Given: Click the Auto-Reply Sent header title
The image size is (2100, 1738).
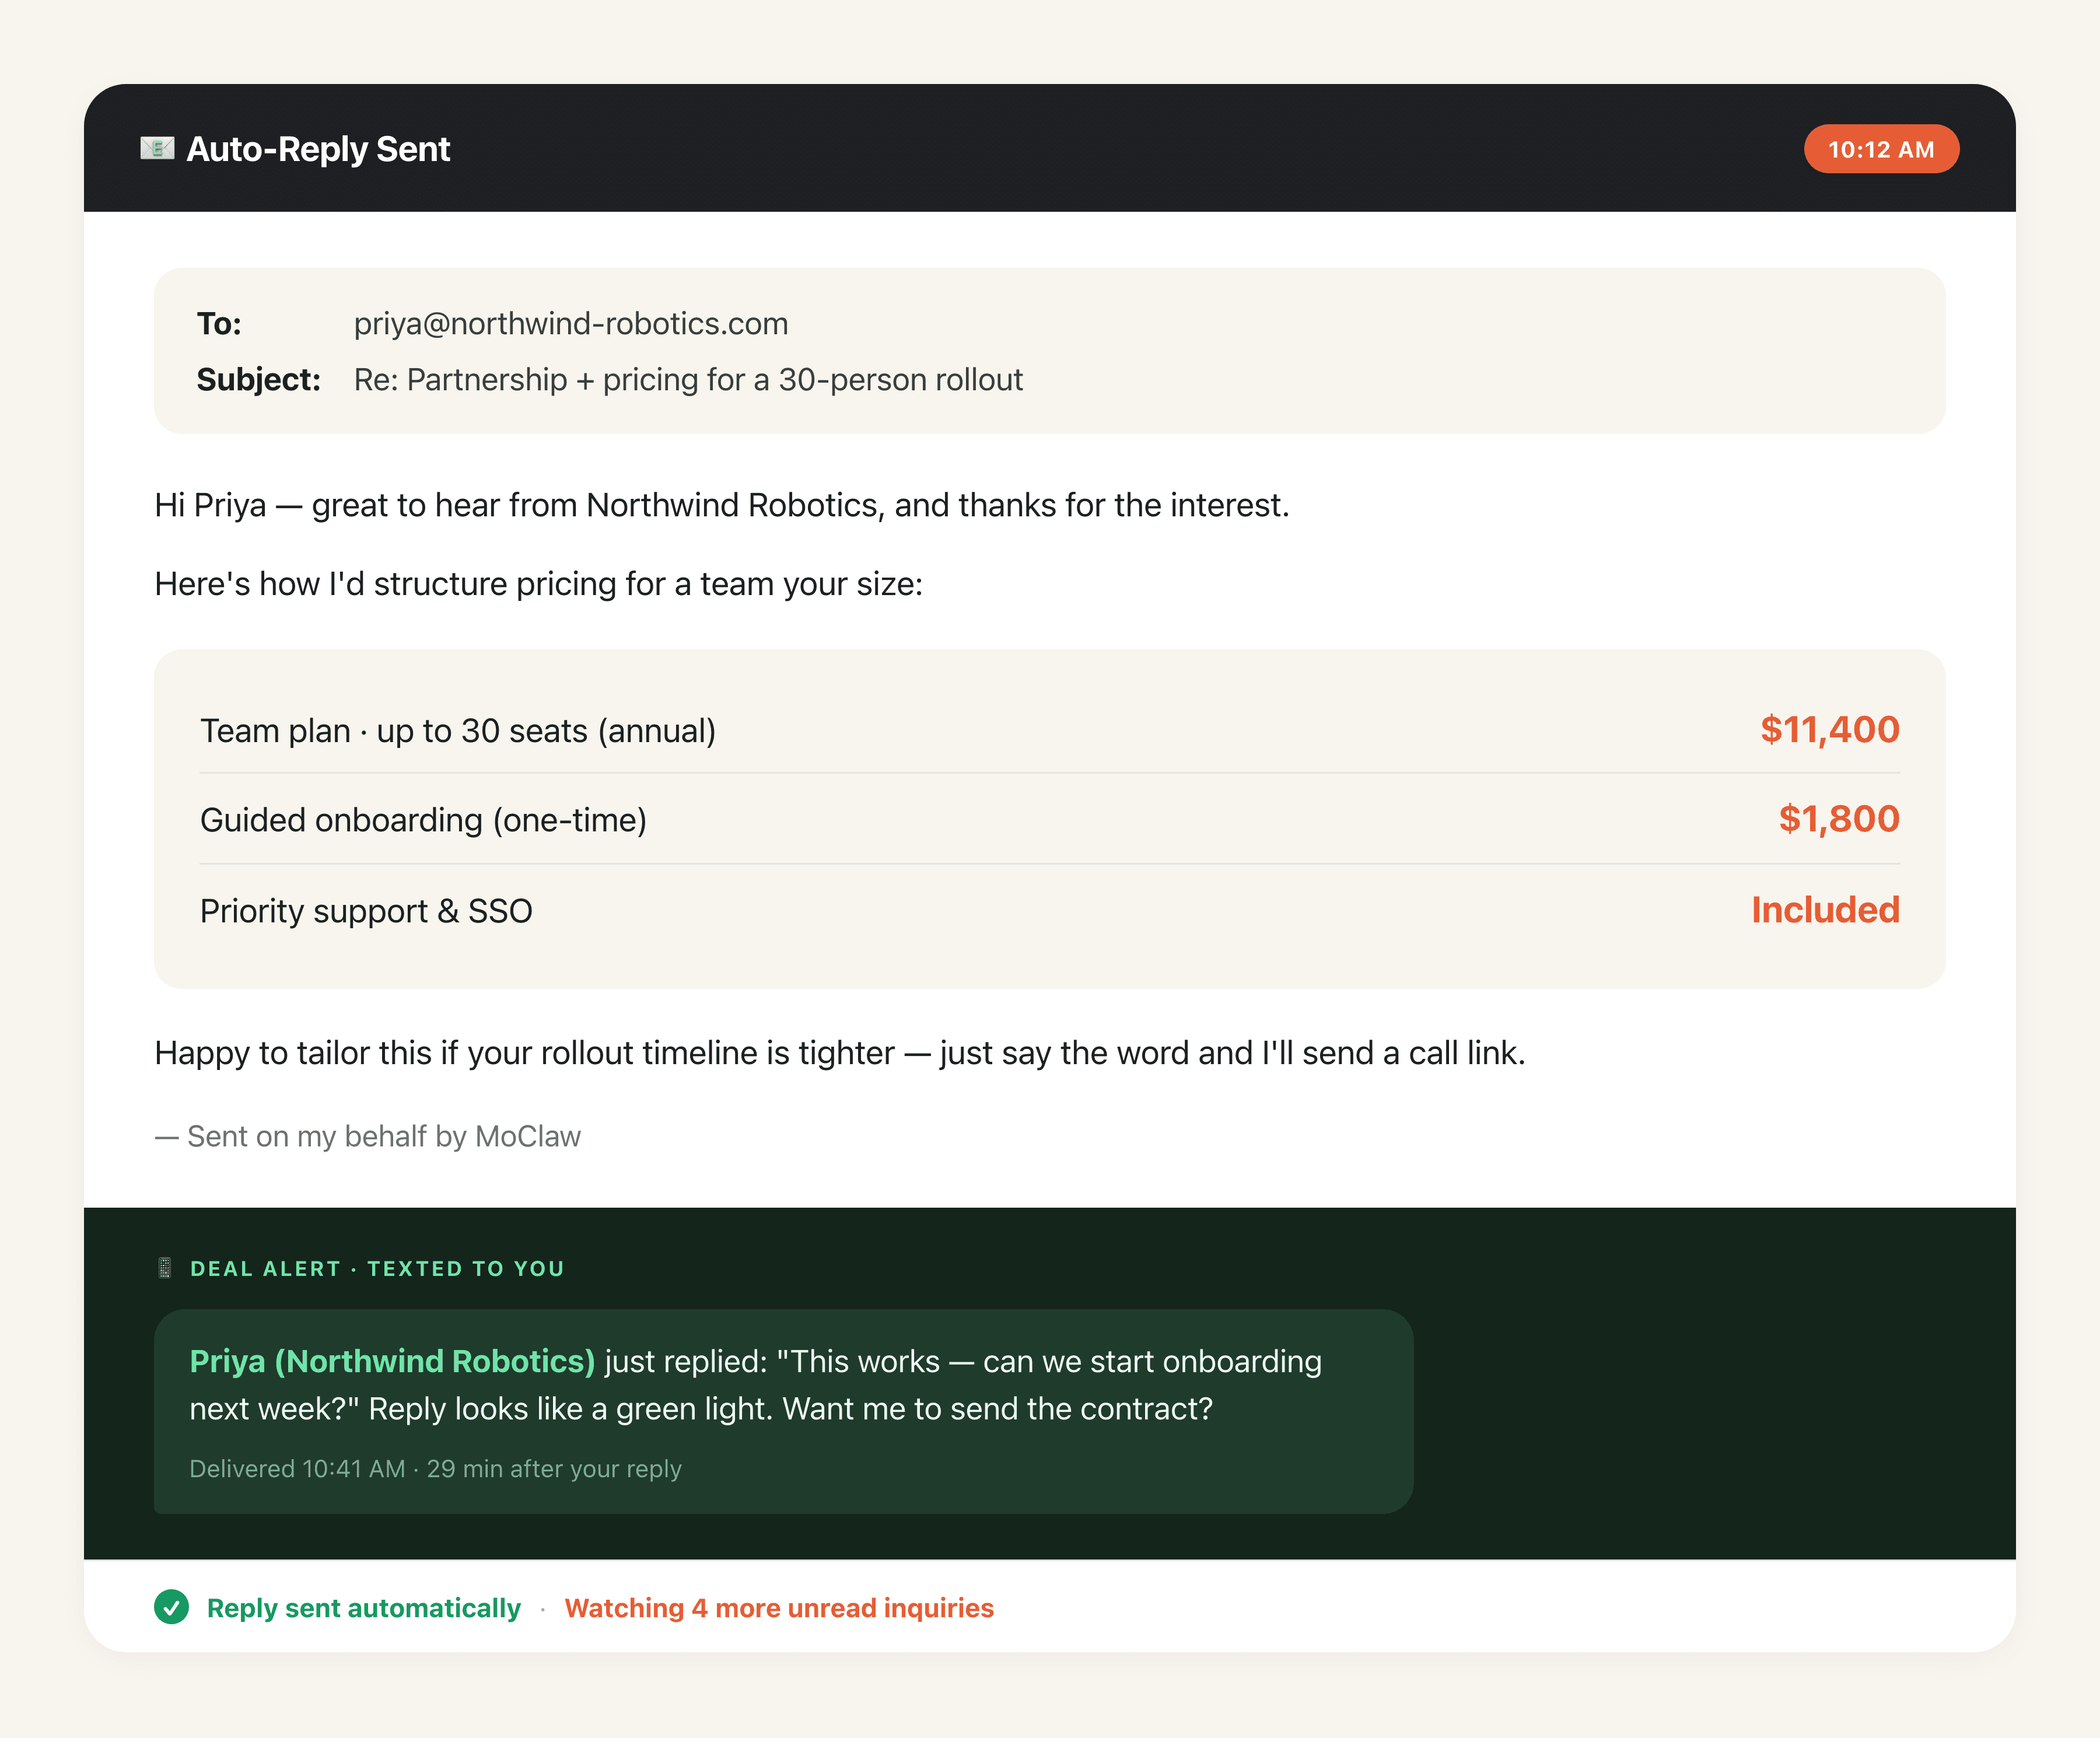Looking at the screenshot, I should pos(318,149).
